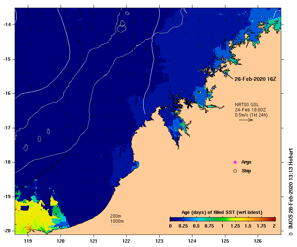Click the colorbar value 1.5
Screen dimensions: 297x247
[248, 226]
